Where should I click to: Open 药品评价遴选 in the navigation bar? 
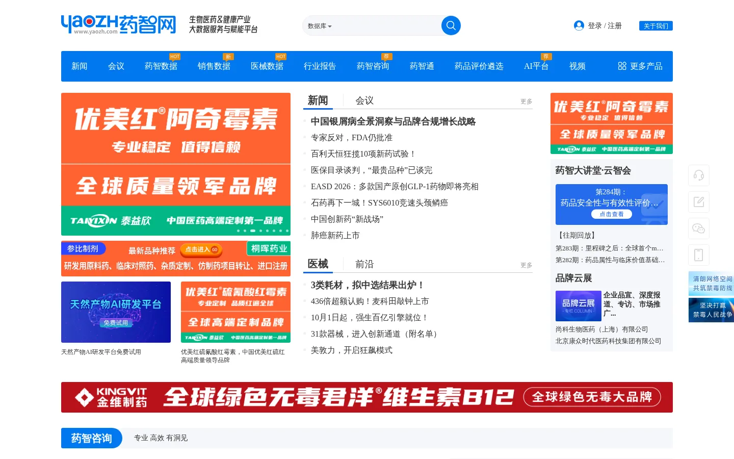[479, 66]
